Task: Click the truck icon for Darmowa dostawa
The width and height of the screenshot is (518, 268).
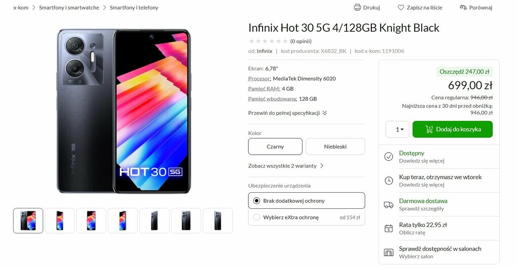Action: click(388, 205)
